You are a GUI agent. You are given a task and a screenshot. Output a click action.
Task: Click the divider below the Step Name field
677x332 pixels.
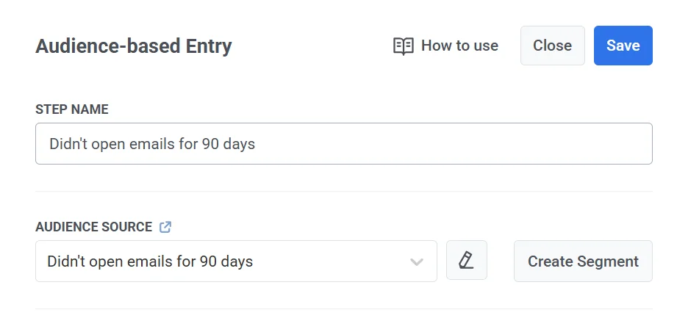[343, 191]
